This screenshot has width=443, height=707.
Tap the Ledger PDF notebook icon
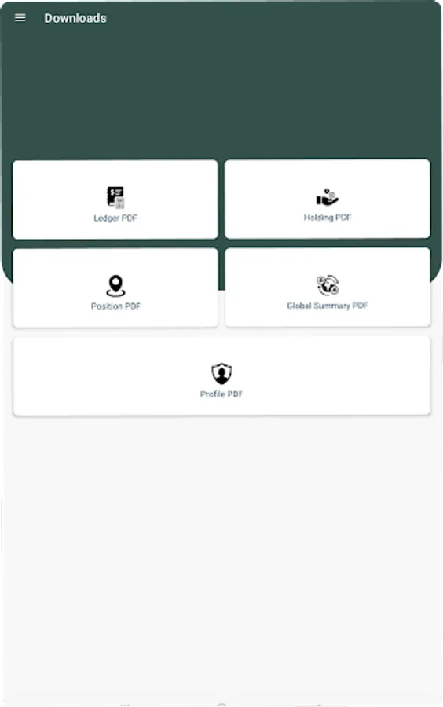tap(115, 197)
